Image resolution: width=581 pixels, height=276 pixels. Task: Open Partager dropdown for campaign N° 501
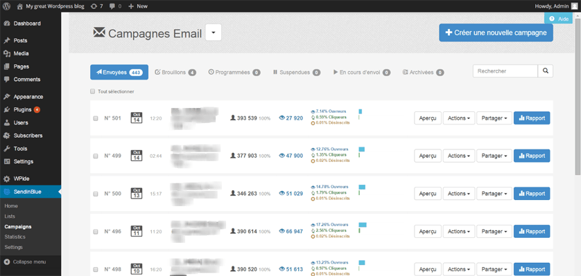(494, 118)
